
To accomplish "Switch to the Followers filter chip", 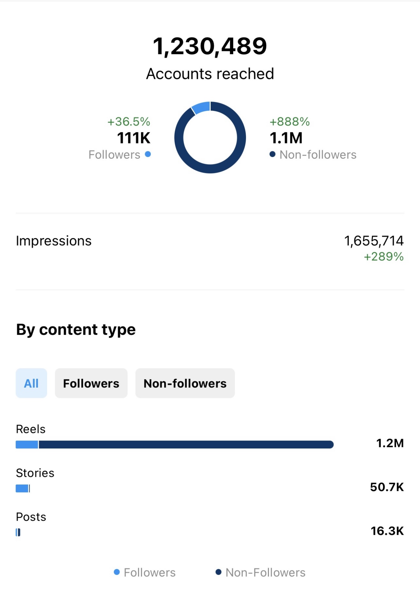I will [x=91, y=383].
